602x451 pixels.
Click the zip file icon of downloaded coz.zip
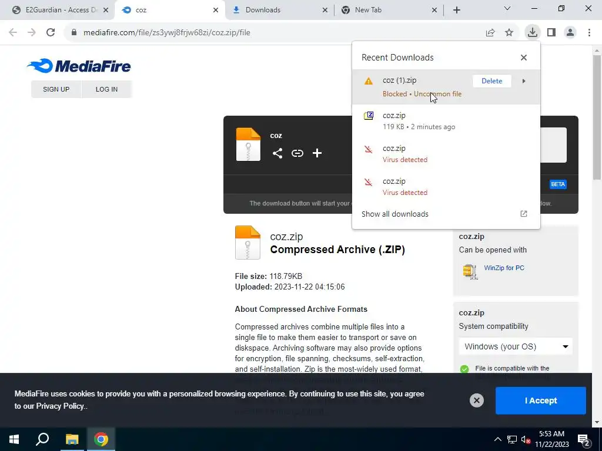pos(369,116)
